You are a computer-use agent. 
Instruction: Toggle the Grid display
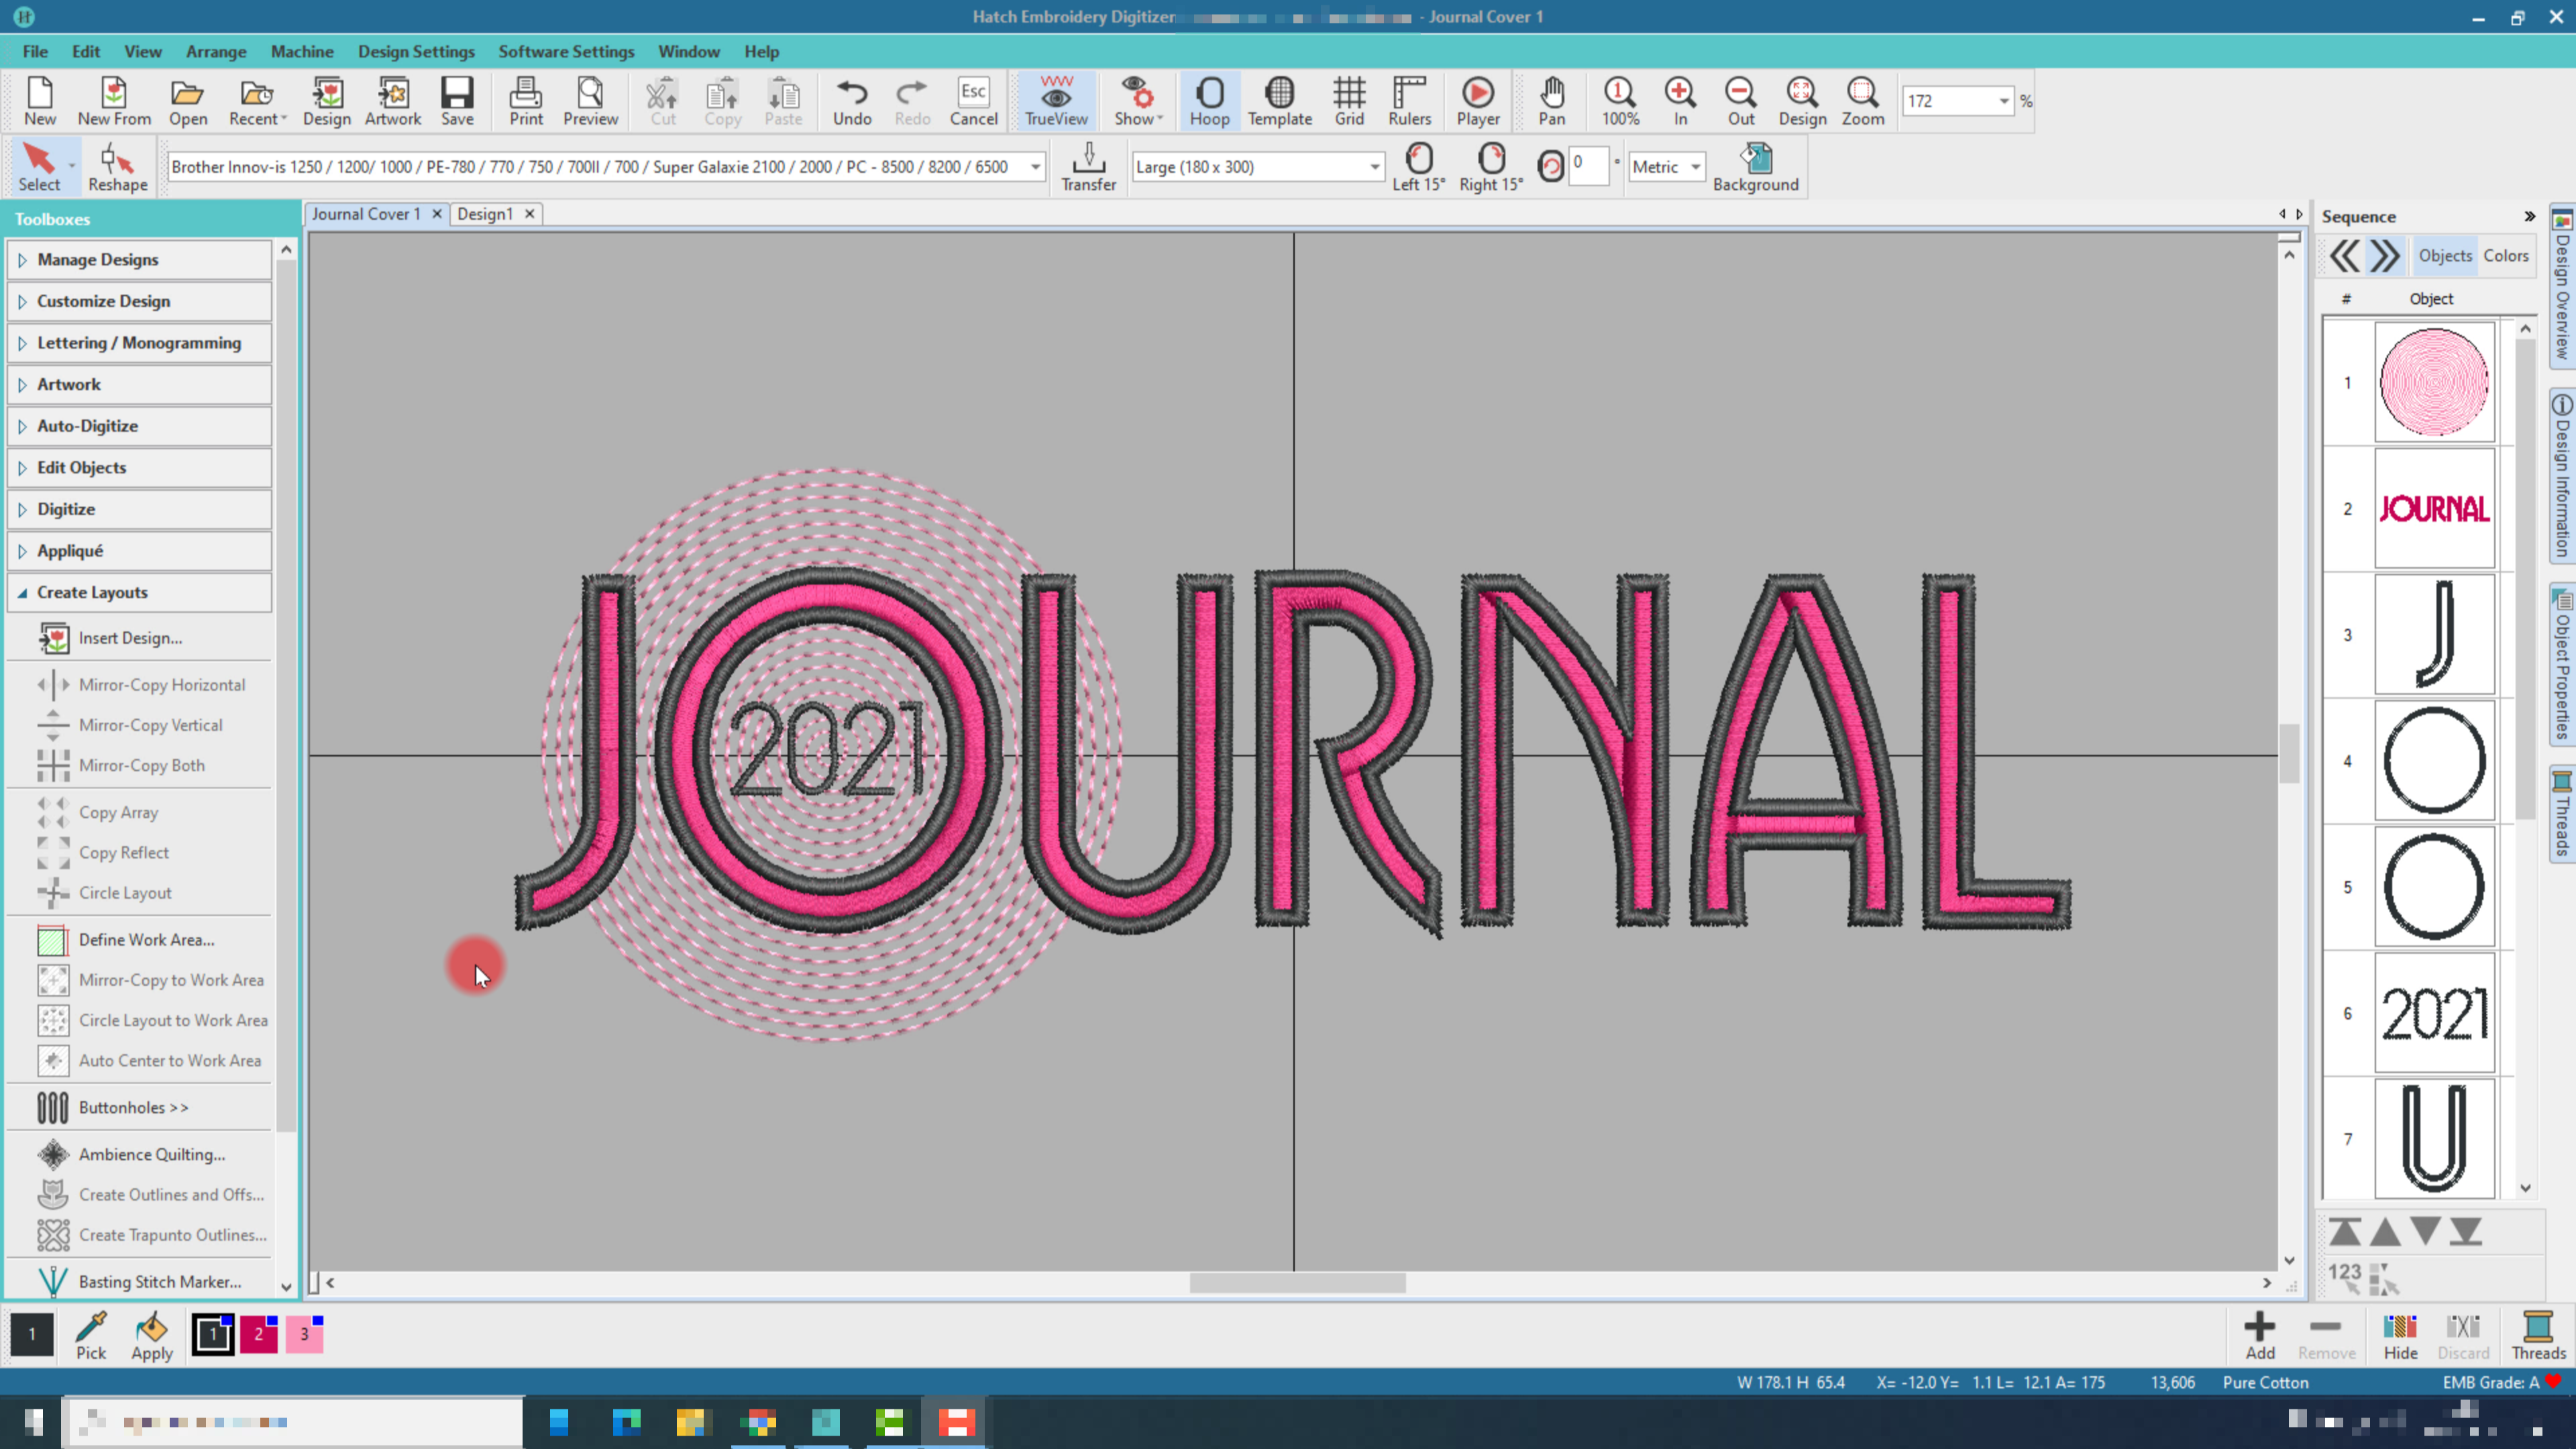[x=1348, y=101]
